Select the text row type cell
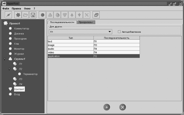Screen dimensions: 184x115 point(71,41)
